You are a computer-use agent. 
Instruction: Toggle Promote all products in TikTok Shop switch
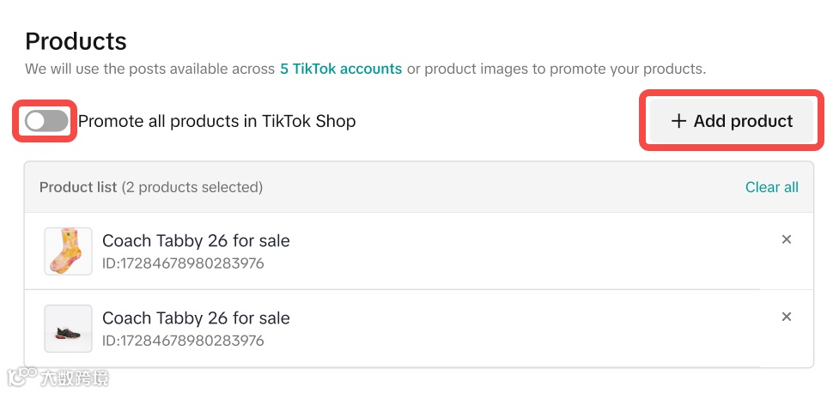tap(46, 121)
